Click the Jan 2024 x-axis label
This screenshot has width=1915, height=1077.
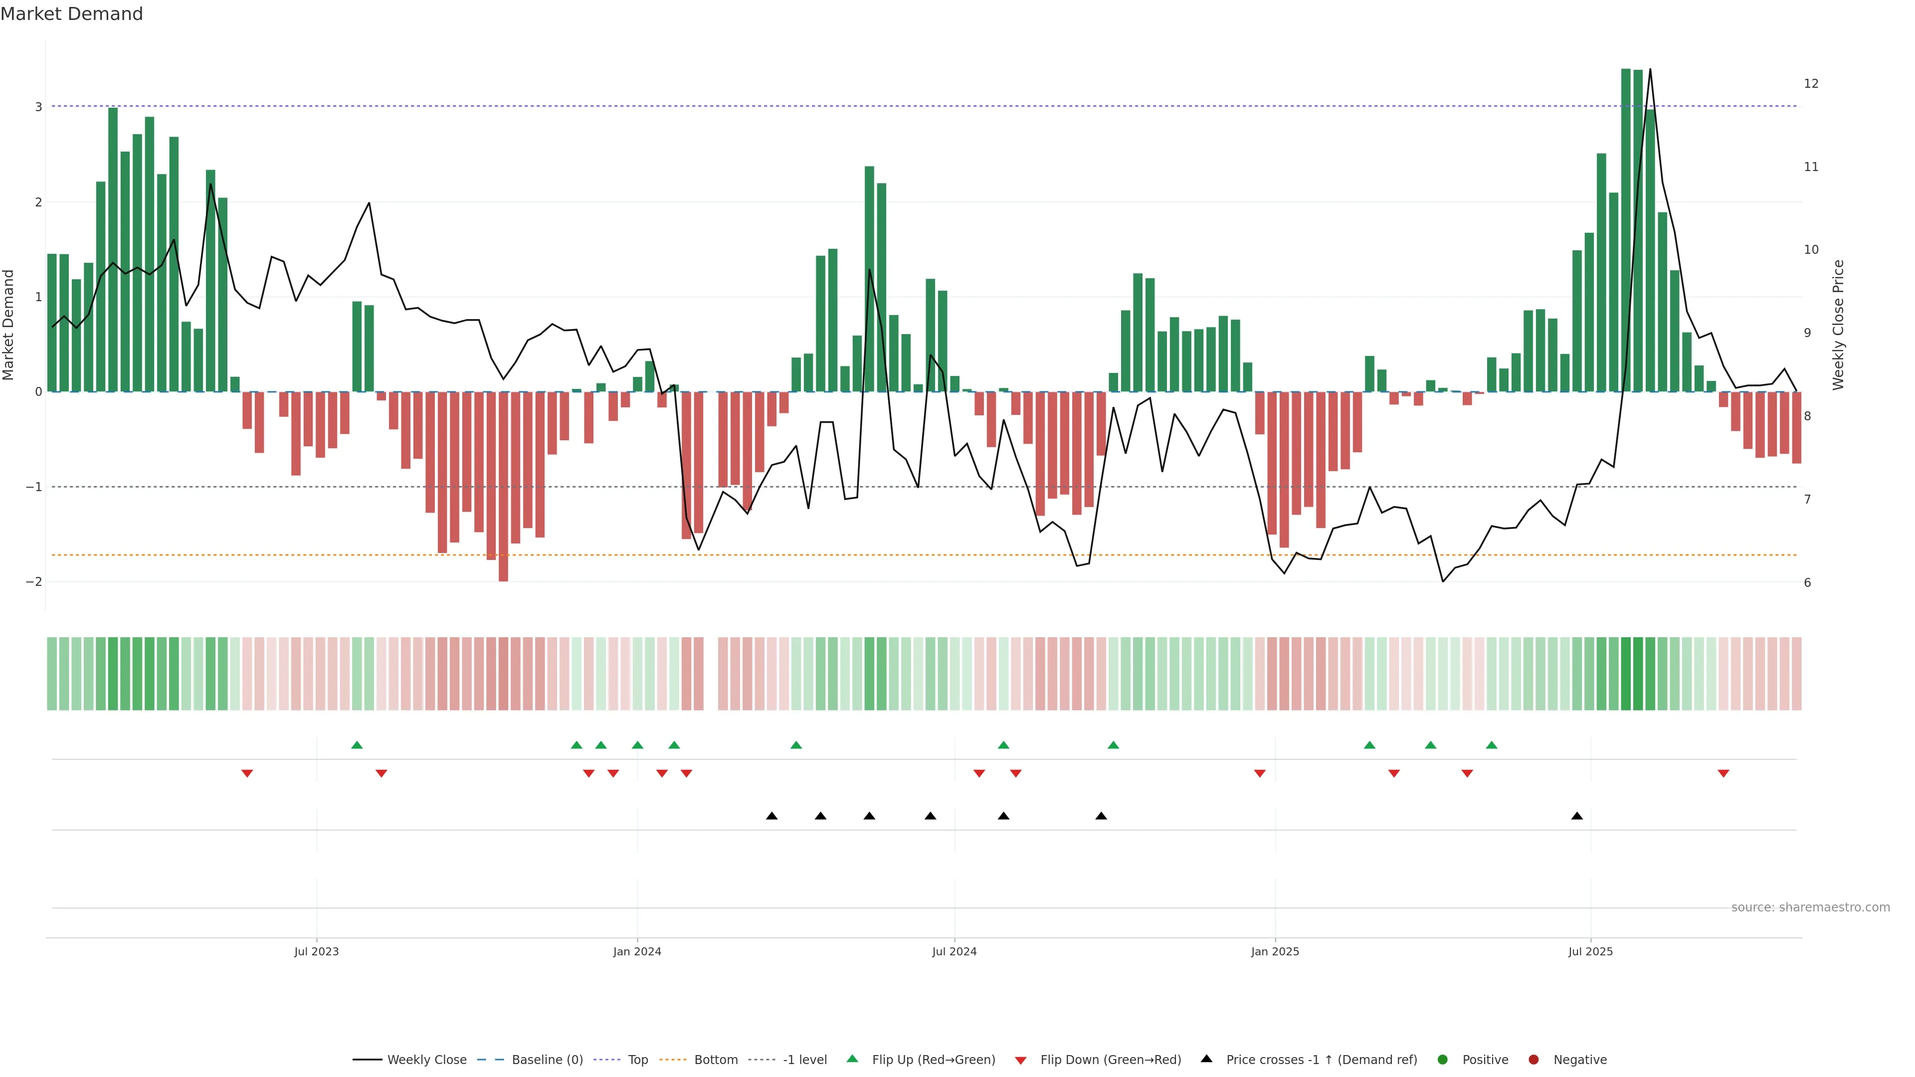(637, 951)
